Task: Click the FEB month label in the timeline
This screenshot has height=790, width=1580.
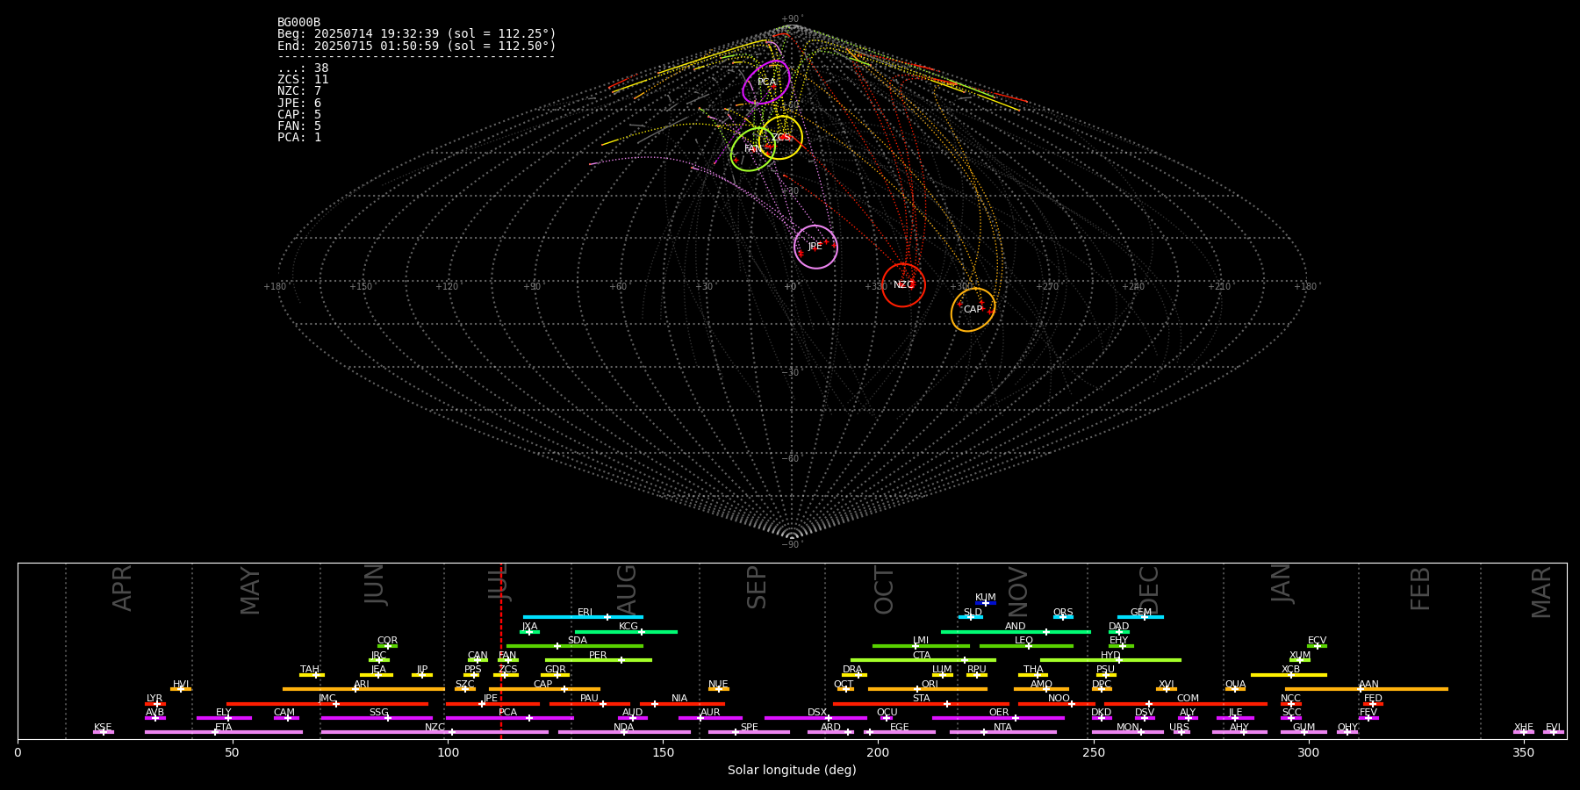Action: (x=1420, y=589)
